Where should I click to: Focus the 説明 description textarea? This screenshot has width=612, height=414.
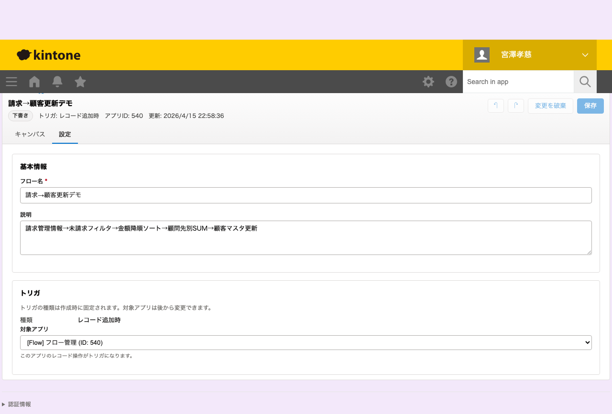306,238
